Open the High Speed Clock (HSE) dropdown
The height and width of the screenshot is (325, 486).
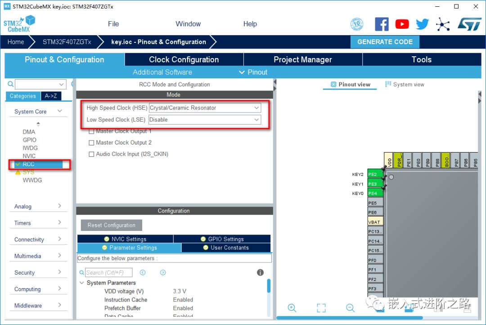(205, 108)
